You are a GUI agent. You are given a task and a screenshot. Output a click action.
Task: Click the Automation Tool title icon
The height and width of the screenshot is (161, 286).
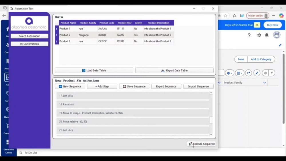pyautogui.click(x=12, y=9)
